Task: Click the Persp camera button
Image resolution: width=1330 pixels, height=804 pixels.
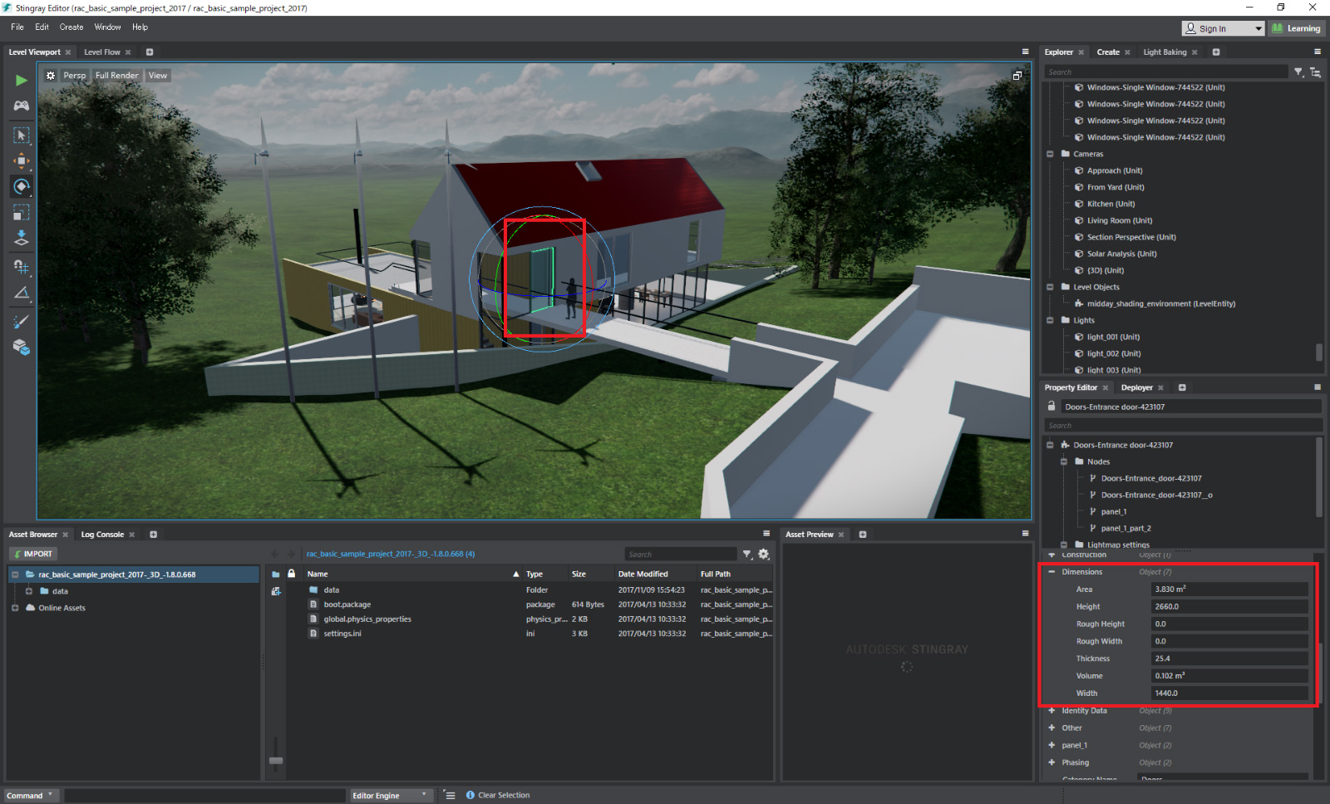Action: click(x=75, y=76)
